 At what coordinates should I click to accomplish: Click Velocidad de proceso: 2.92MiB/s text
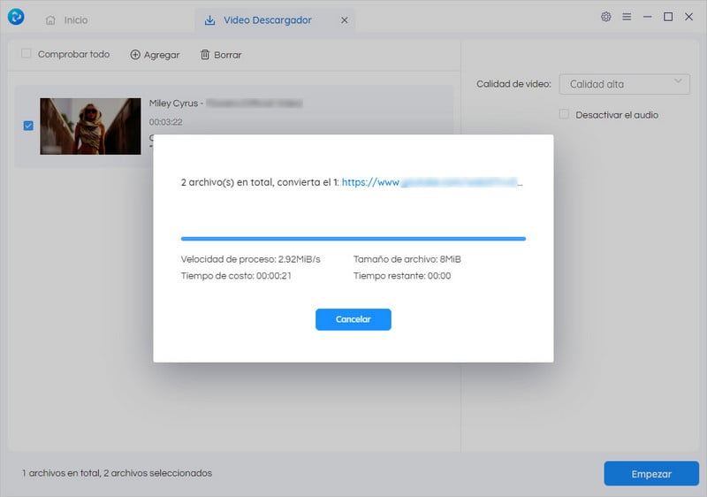(x=250, y=259)
